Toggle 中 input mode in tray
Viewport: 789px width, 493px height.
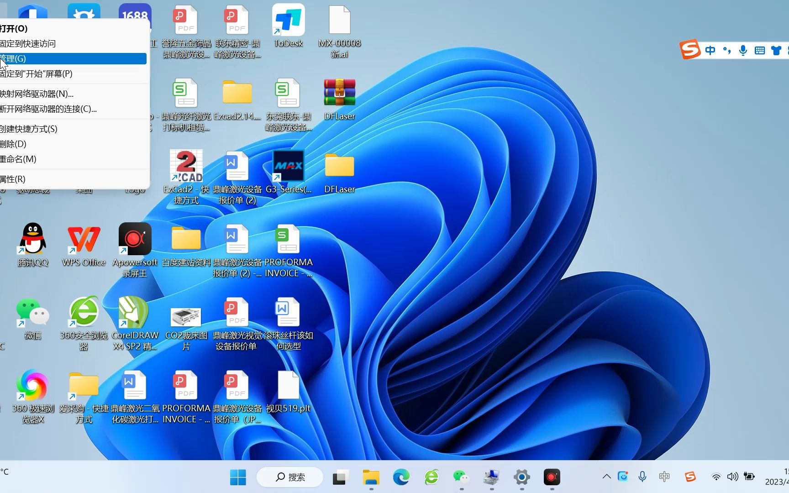pos(664,477)
